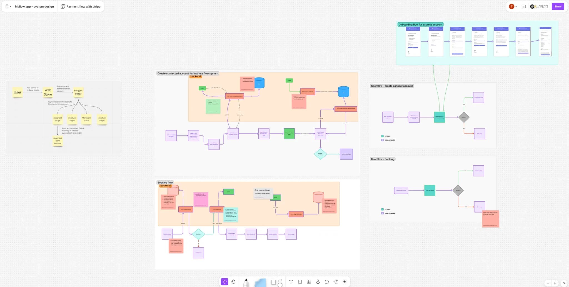Select the Stamp tool

pyautogui.click(x=318, y=281)
